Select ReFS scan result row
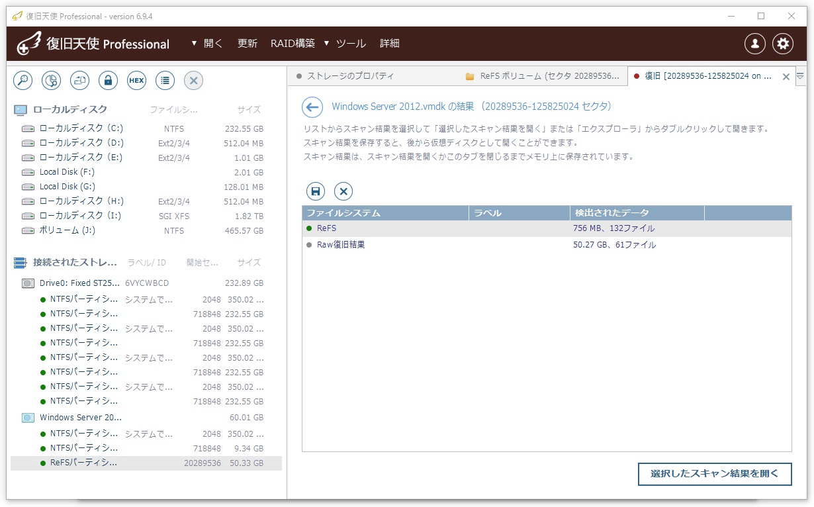 pos(547,228)
